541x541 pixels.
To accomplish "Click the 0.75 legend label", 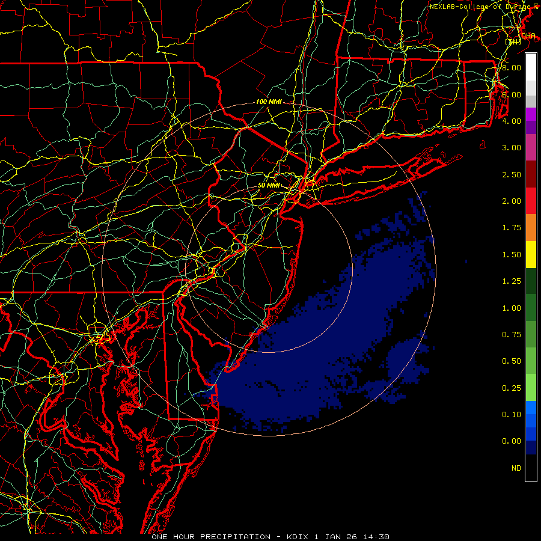I will [x=512, y=335].
